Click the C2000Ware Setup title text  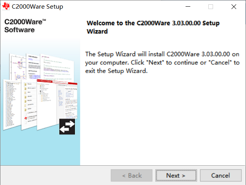(x=37, y=7)
